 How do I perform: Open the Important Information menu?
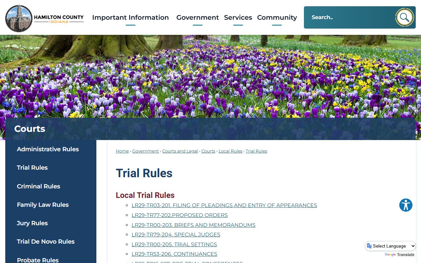click(131, 17)
